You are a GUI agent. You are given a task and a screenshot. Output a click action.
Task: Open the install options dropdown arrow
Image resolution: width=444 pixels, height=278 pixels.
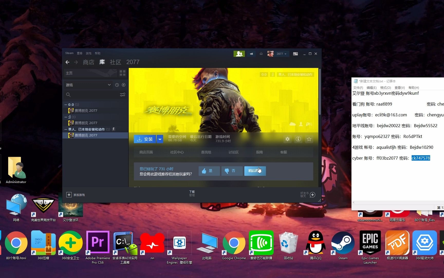tap(160, 139)
